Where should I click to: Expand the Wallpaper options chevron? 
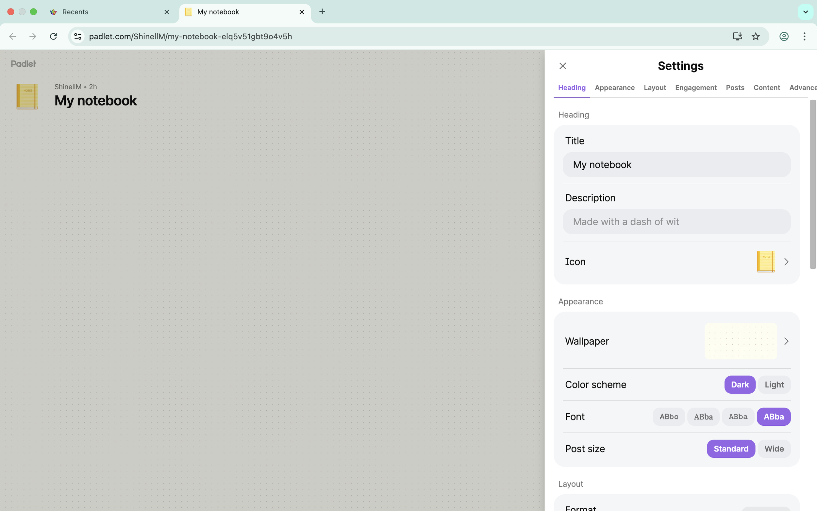point(786,341)
